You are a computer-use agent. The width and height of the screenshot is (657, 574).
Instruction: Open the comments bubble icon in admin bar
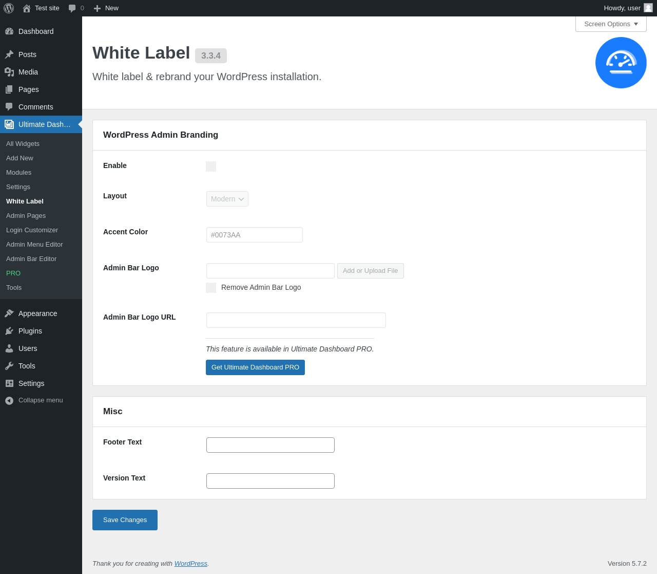pyautogui.click(x=72, y=8)
